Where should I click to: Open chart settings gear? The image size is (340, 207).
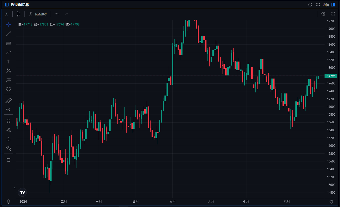[x=323, y=14]
